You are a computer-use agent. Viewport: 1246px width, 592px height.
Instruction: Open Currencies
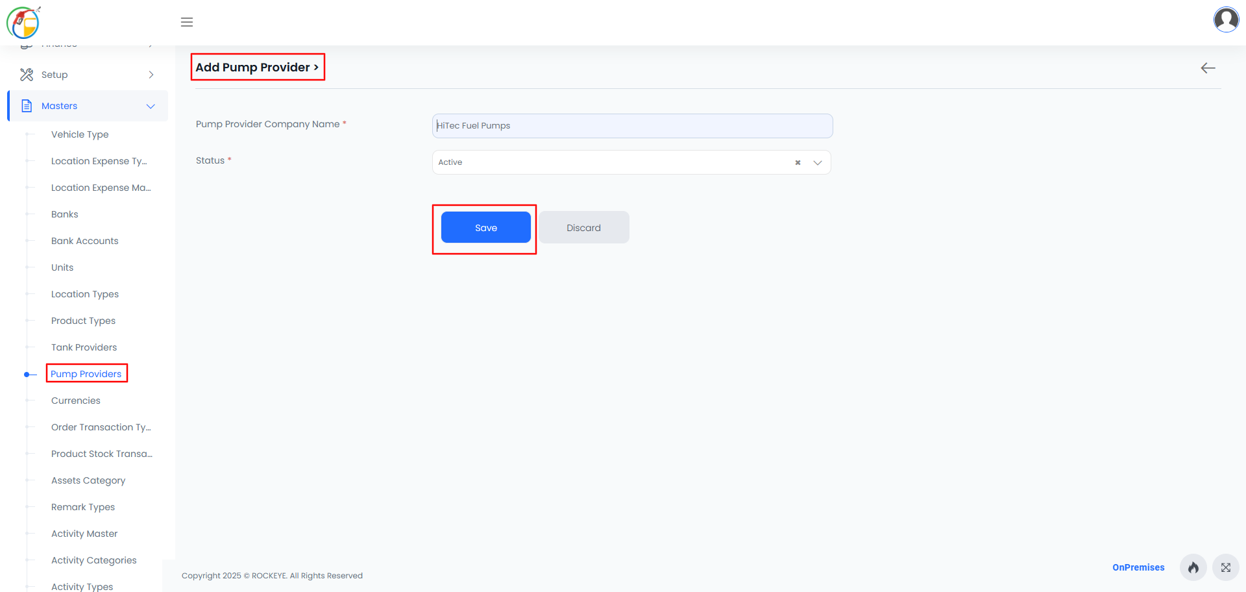76,401
